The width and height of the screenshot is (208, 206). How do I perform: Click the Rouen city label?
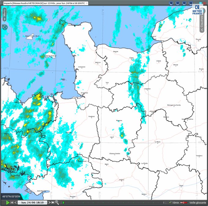(198, 39)
